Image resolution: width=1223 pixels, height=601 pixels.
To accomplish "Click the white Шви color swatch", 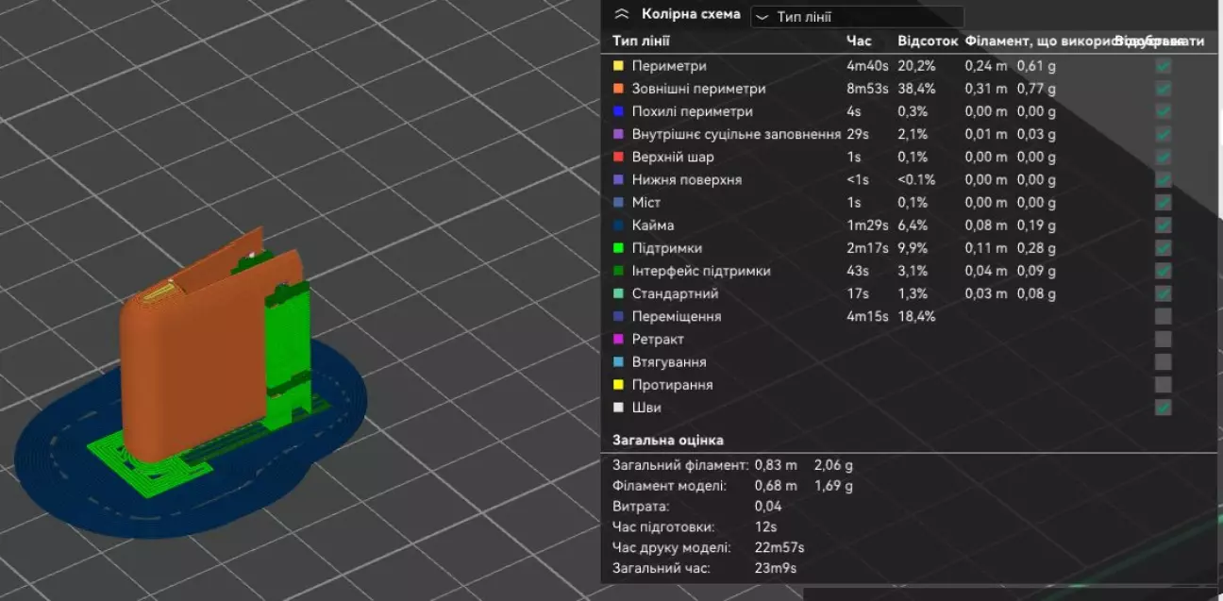I will coord(619,408).
